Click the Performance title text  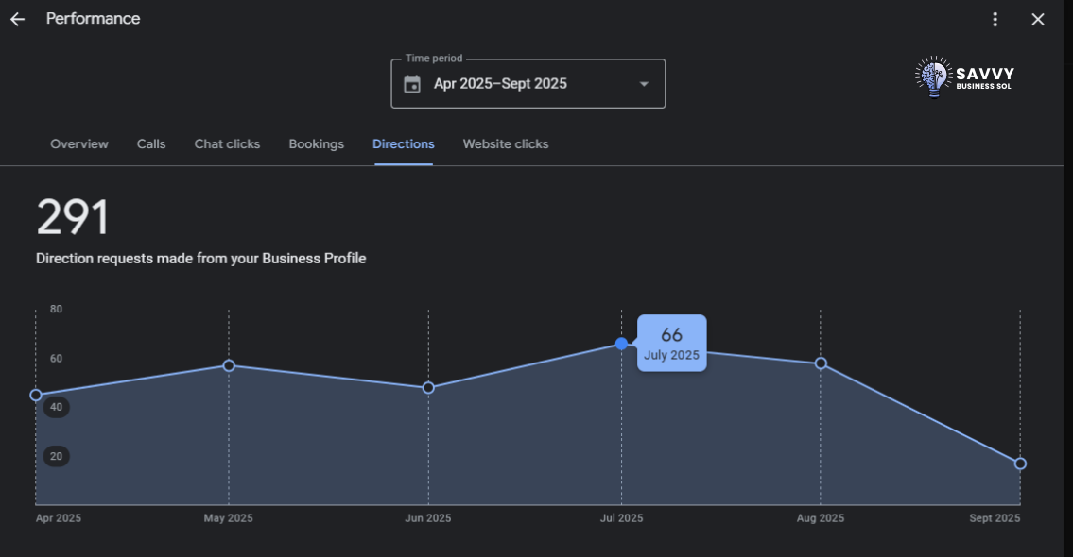[x=93, y=19]
